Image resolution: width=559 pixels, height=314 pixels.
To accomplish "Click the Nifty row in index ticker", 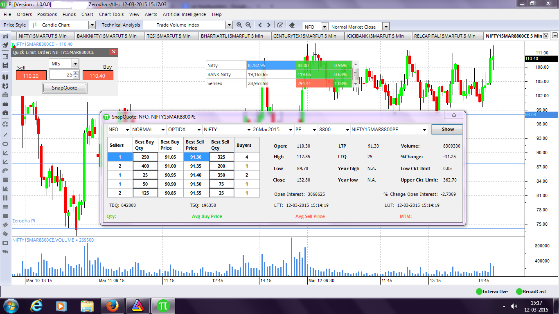I will coord(279,65).
